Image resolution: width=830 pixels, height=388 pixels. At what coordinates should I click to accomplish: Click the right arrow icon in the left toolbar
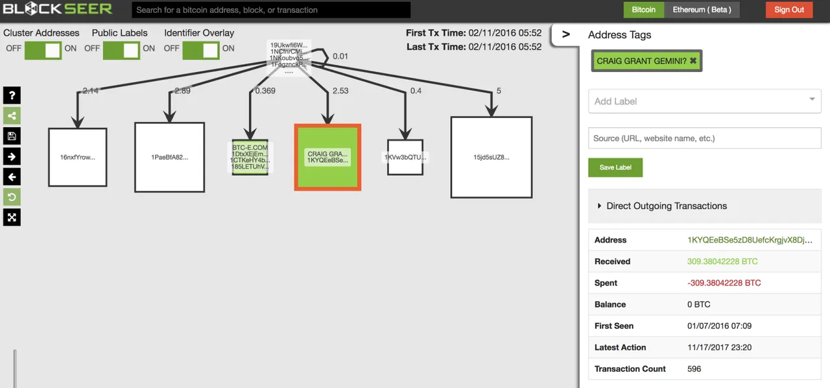coord(12,156)
